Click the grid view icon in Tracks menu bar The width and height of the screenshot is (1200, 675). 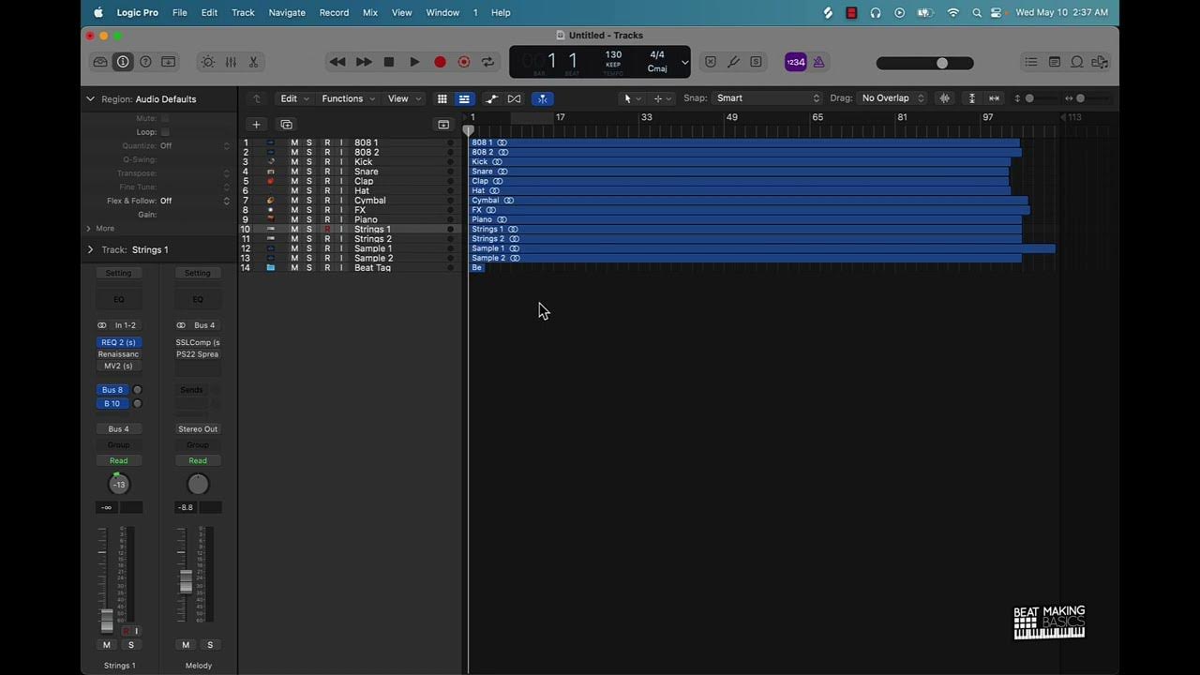(442, 98)
